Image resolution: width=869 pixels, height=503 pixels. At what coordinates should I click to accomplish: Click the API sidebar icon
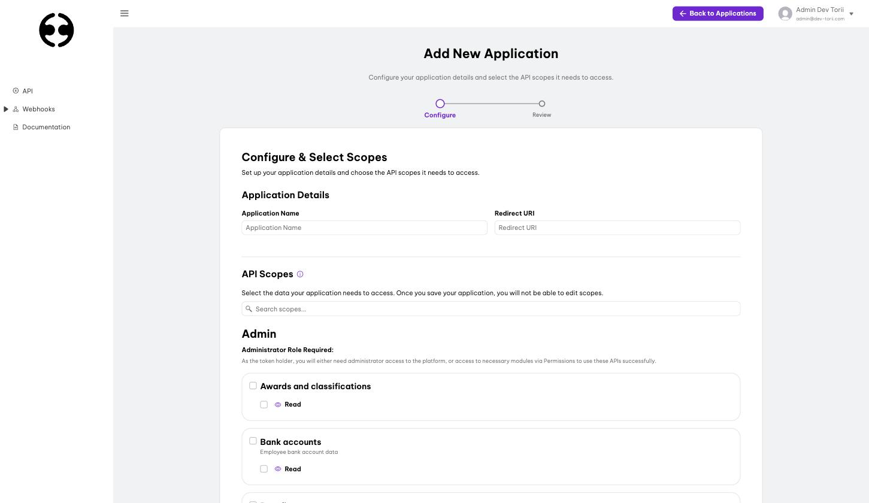point(16,91)
